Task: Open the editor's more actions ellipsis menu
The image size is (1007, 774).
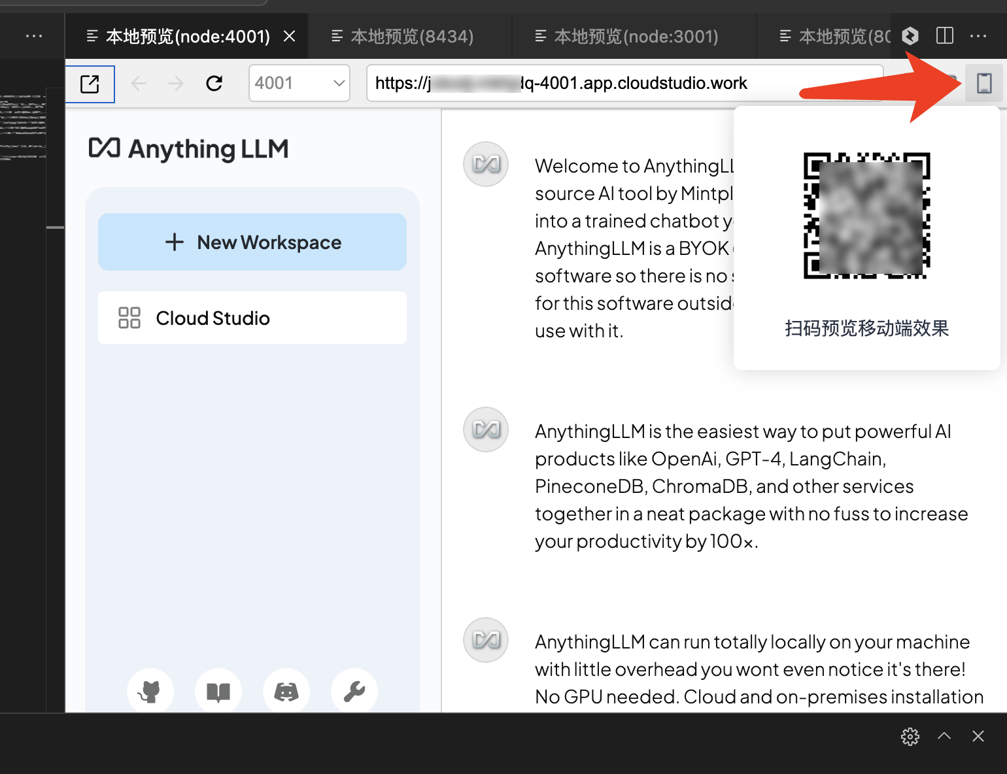Action: pos(978,36)
